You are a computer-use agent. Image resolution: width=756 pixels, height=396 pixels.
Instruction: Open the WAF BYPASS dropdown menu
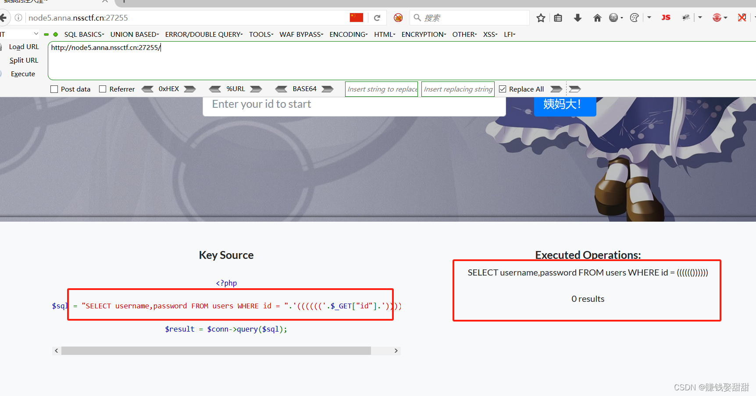tap(301, 34)
